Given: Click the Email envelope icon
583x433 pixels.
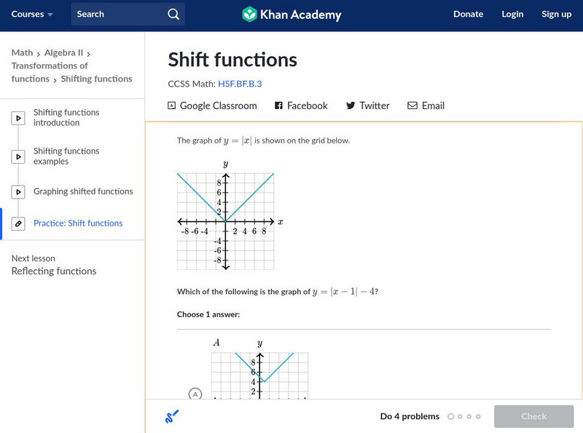Looking at the screenshot, I should pyautogui.click(x=412, y=106).
